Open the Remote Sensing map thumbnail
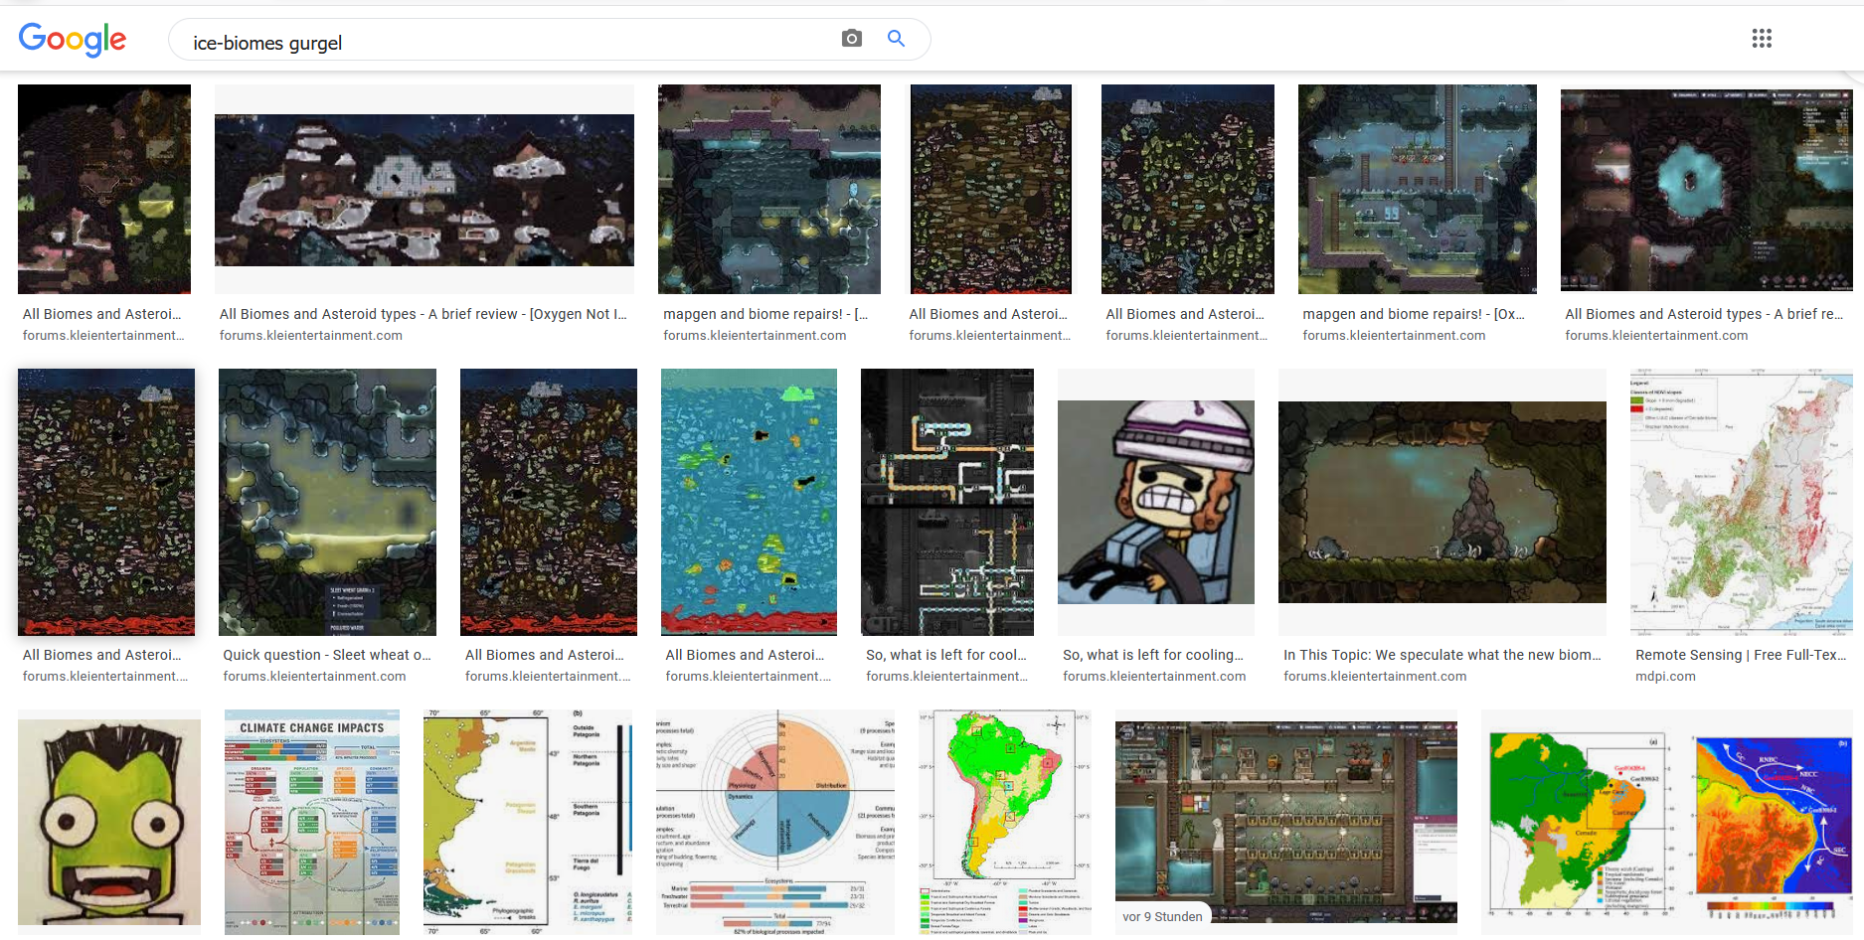 [x=1742, y=502]
